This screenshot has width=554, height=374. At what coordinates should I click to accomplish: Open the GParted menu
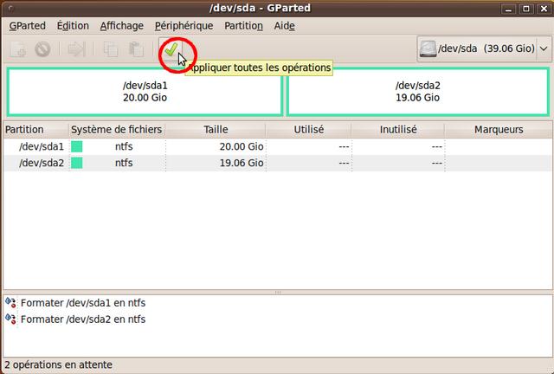pos(27,26)
